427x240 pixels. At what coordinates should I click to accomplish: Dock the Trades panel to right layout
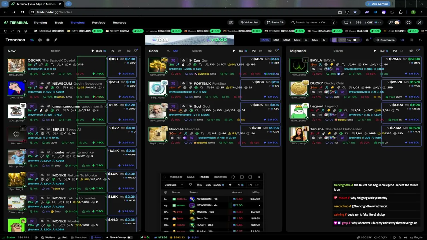[250, 177]
